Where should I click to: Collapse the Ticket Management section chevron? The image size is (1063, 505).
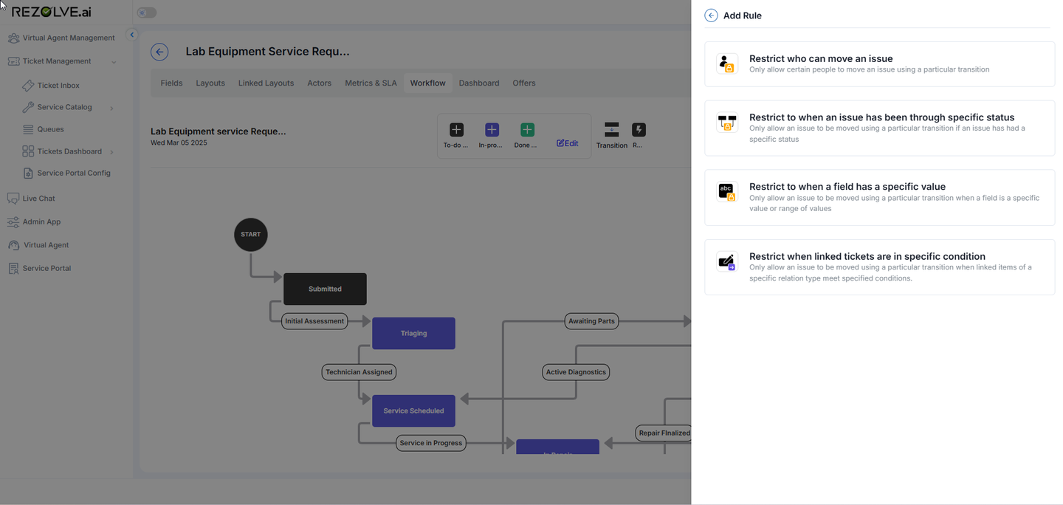point(114,62)
